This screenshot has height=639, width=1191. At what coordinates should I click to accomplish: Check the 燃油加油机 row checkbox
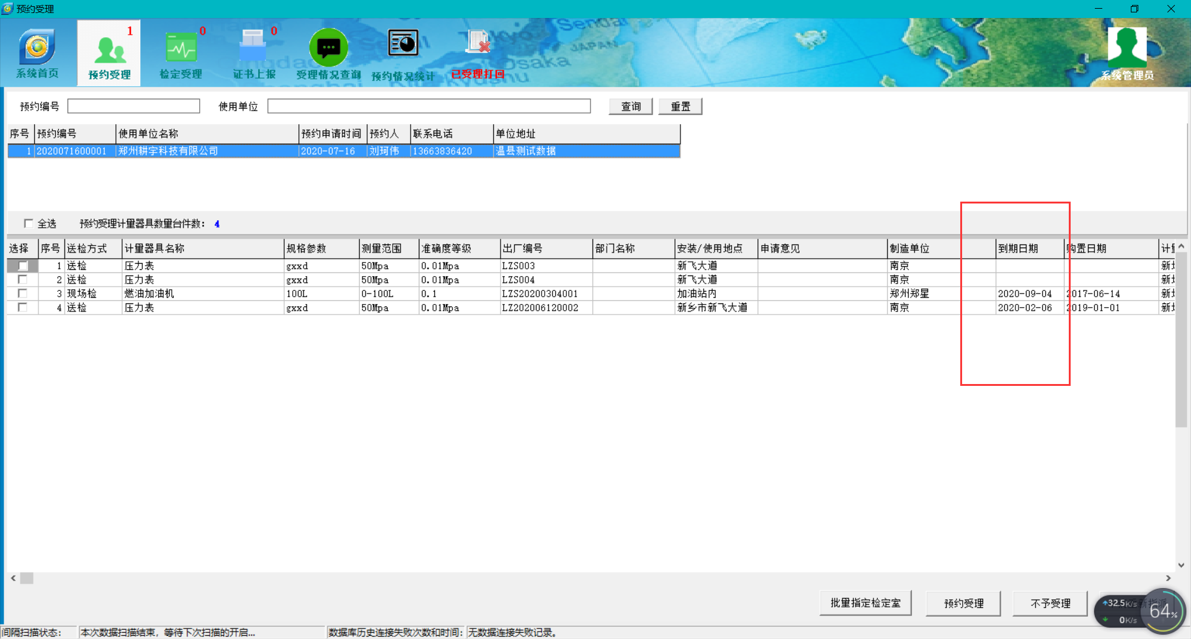23,293
